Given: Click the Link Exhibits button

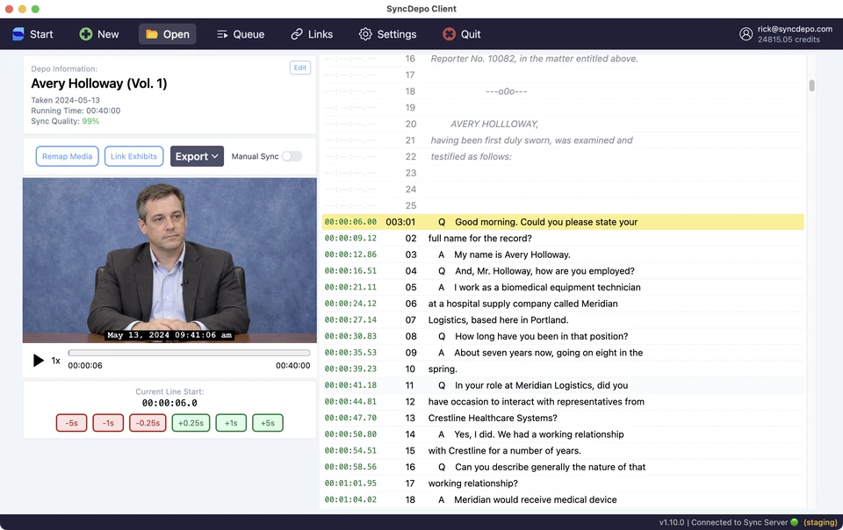Looking at the screenshot, I should pos(133,156).
